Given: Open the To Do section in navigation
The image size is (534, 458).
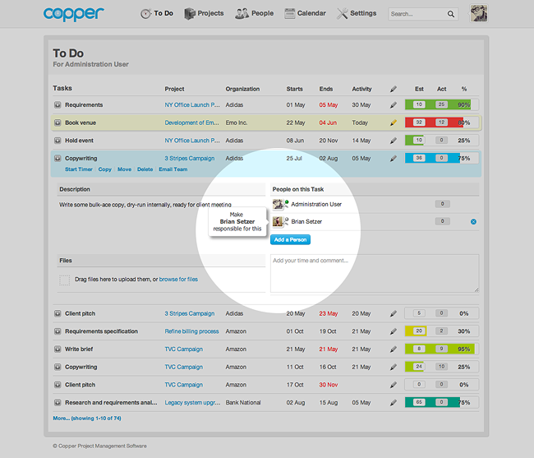Looking at the screenshot, I should click(157, 13).
